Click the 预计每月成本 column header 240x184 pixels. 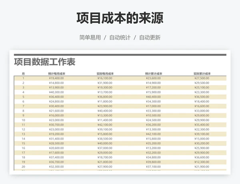(x=56, y=74)
